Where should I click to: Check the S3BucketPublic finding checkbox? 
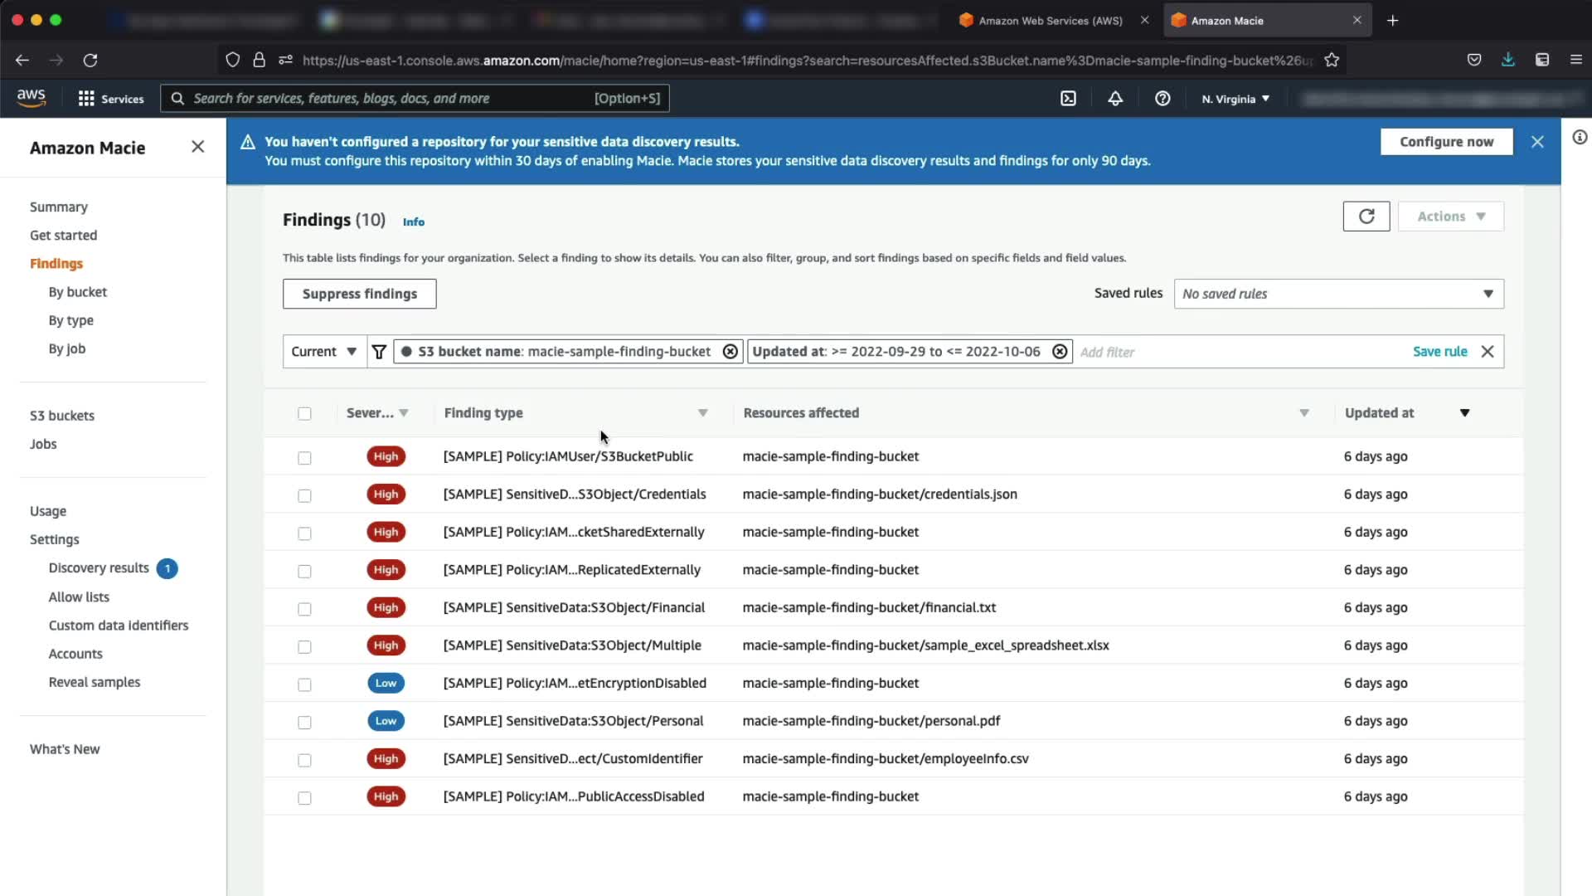[304, 458]
